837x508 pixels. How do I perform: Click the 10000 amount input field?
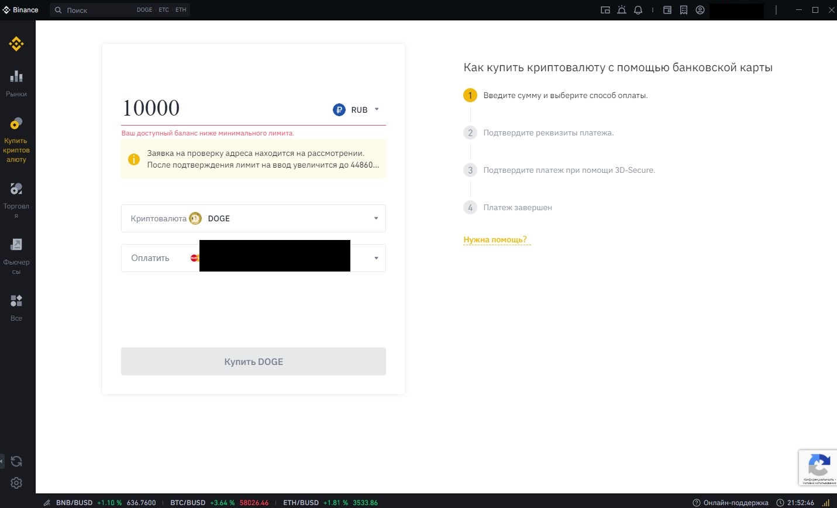[x=222, y=109]
